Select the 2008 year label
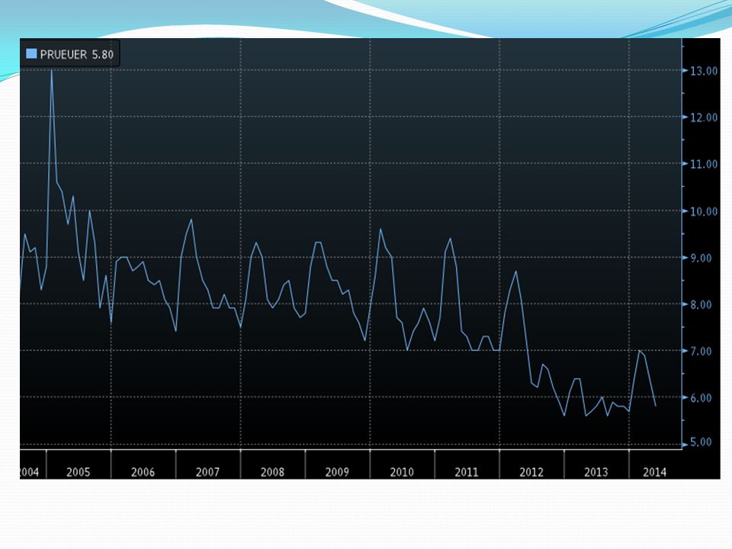Viewport: 732px width, 549px height. (272, 473)
